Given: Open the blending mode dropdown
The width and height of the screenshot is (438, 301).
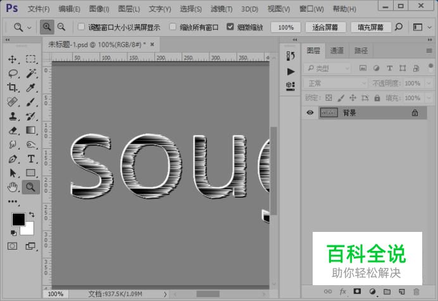Looking at the screenshot, I should tap(335, 83).
